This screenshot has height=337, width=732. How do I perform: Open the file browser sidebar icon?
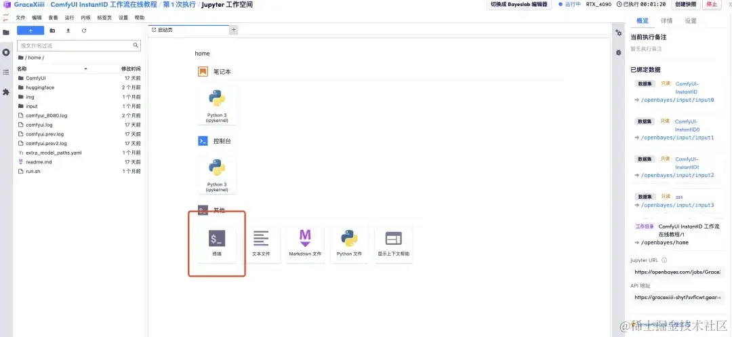(6, 33)
